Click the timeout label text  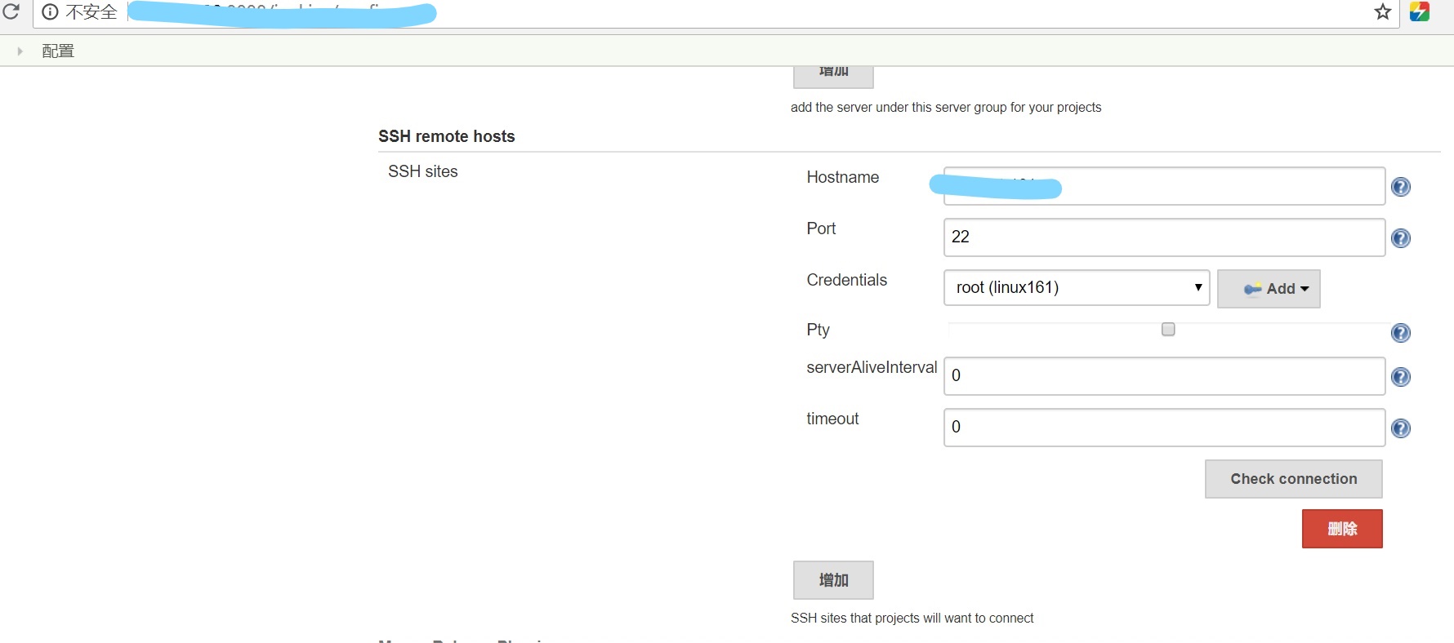pyautogui.click(x=832, y=419)
